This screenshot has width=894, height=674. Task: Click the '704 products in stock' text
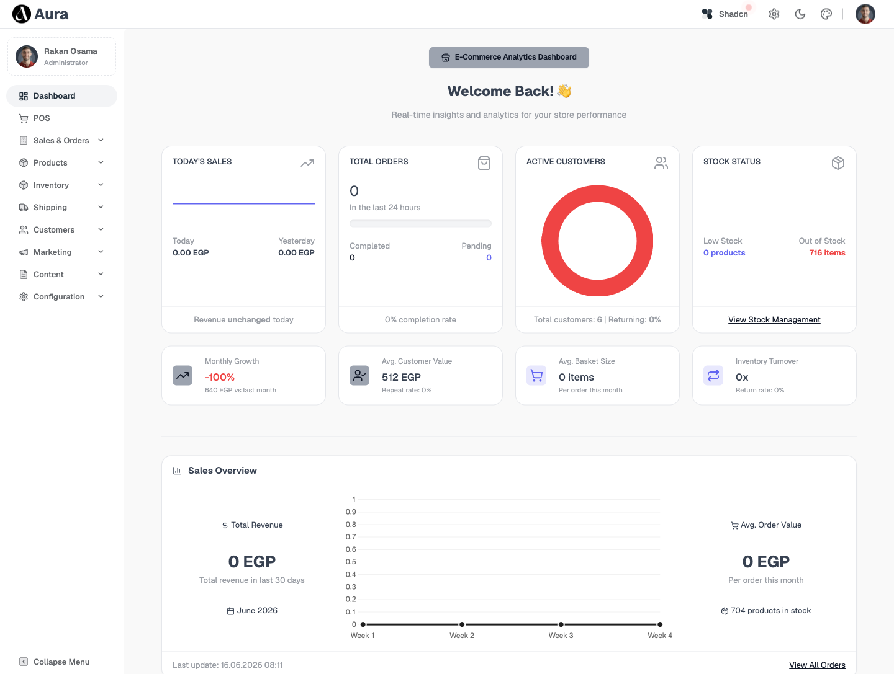pos(771,611)
